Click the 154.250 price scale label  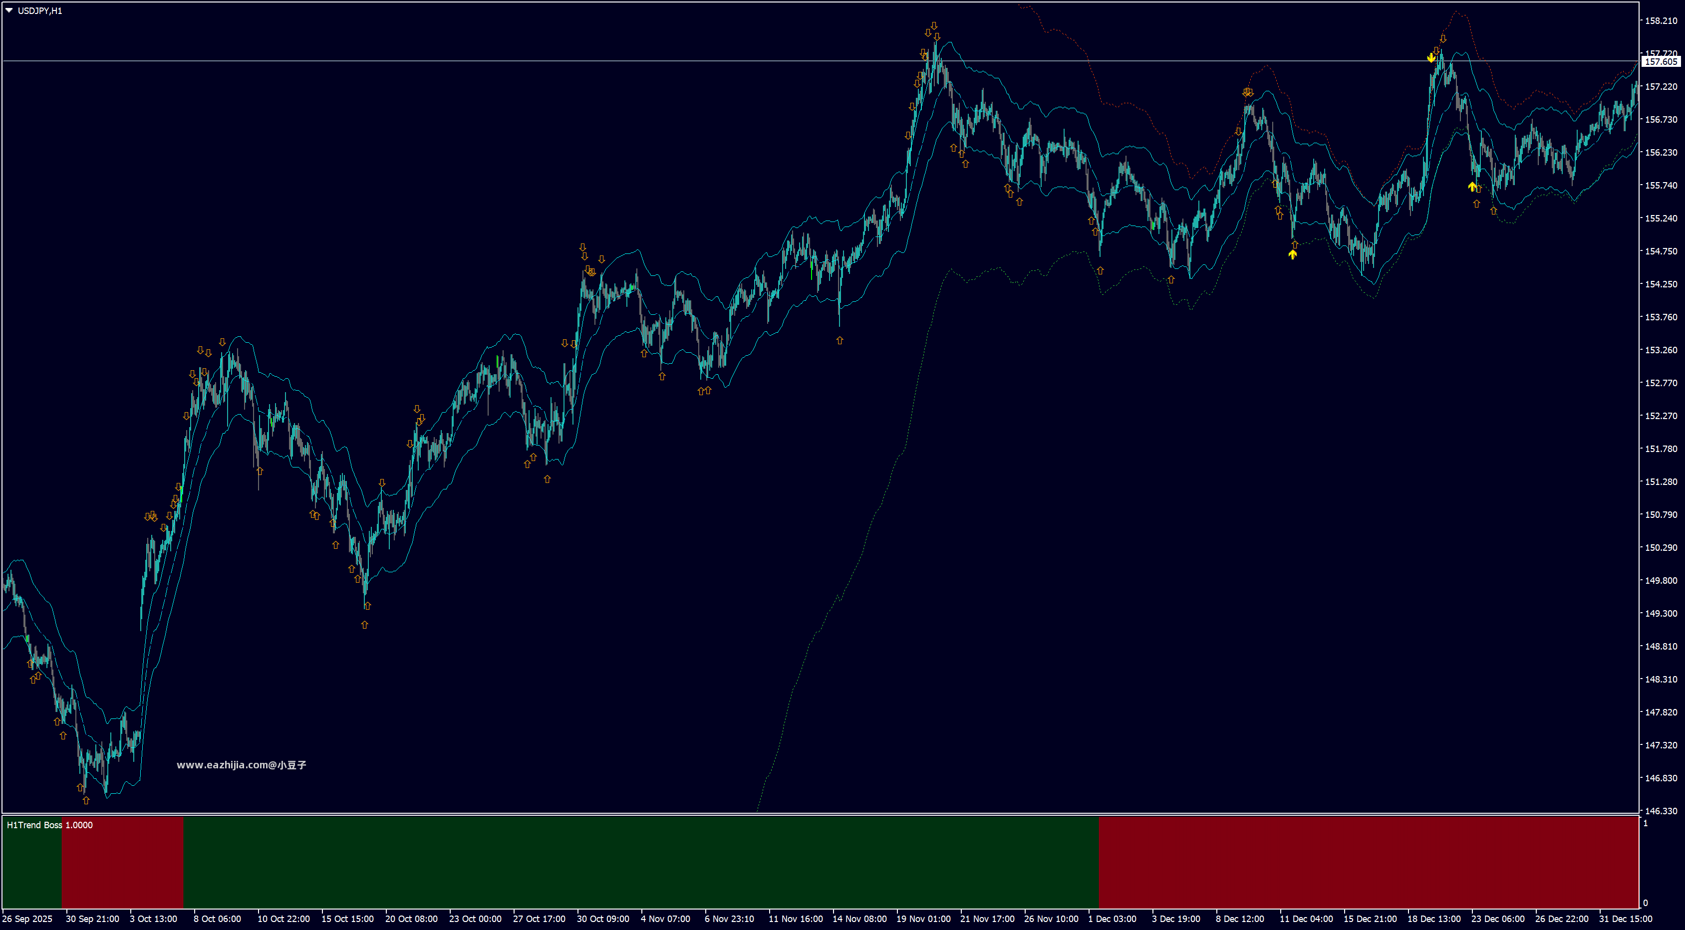[1661, 284]
